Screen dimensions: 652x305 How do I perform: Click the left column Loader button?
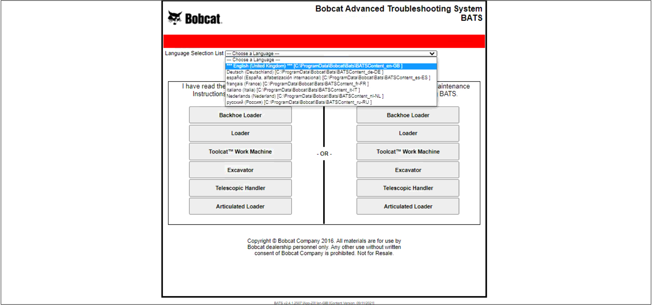point(240,133)
